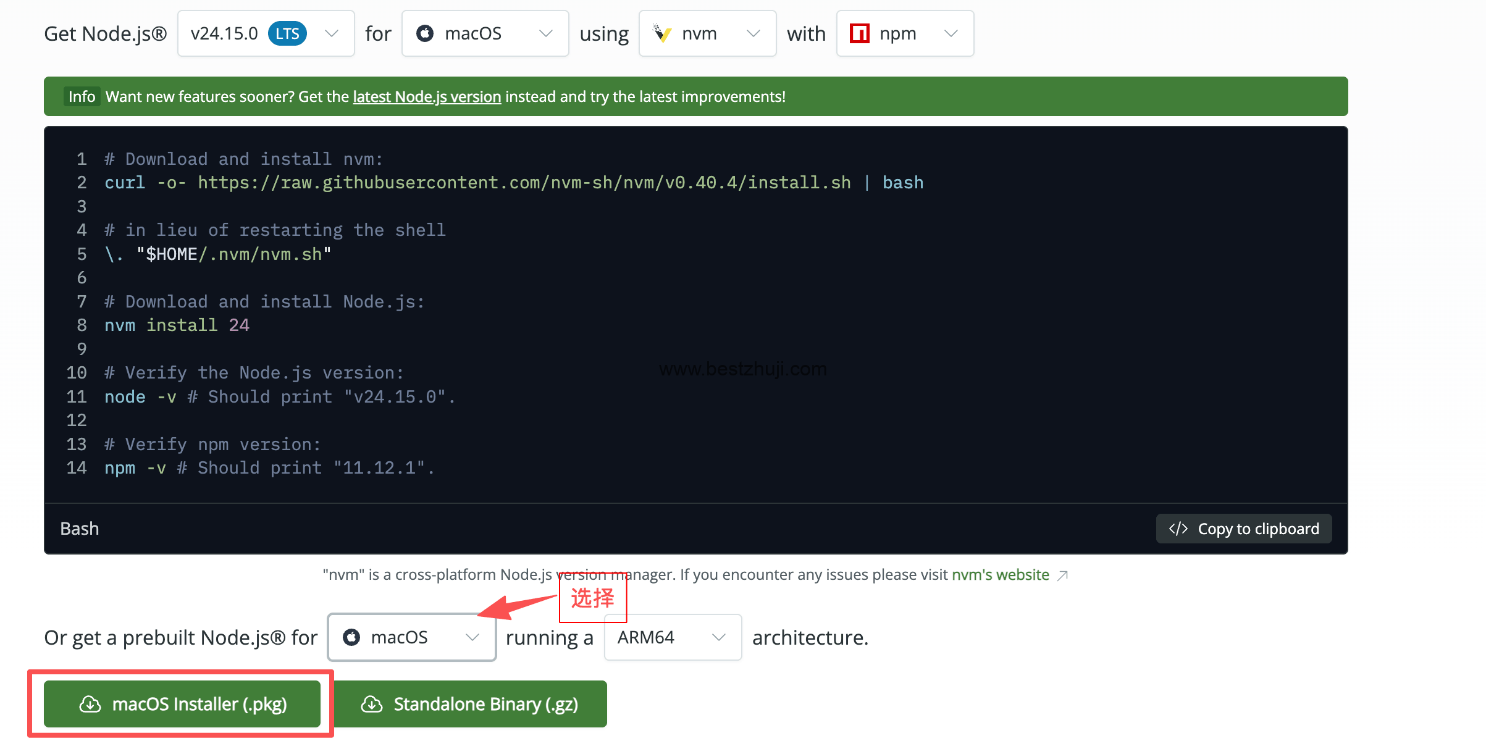Click the Apple logo in prebuilt macOS selector
The width and height of the screenshot is (1486, 741).
coord(351,637)
